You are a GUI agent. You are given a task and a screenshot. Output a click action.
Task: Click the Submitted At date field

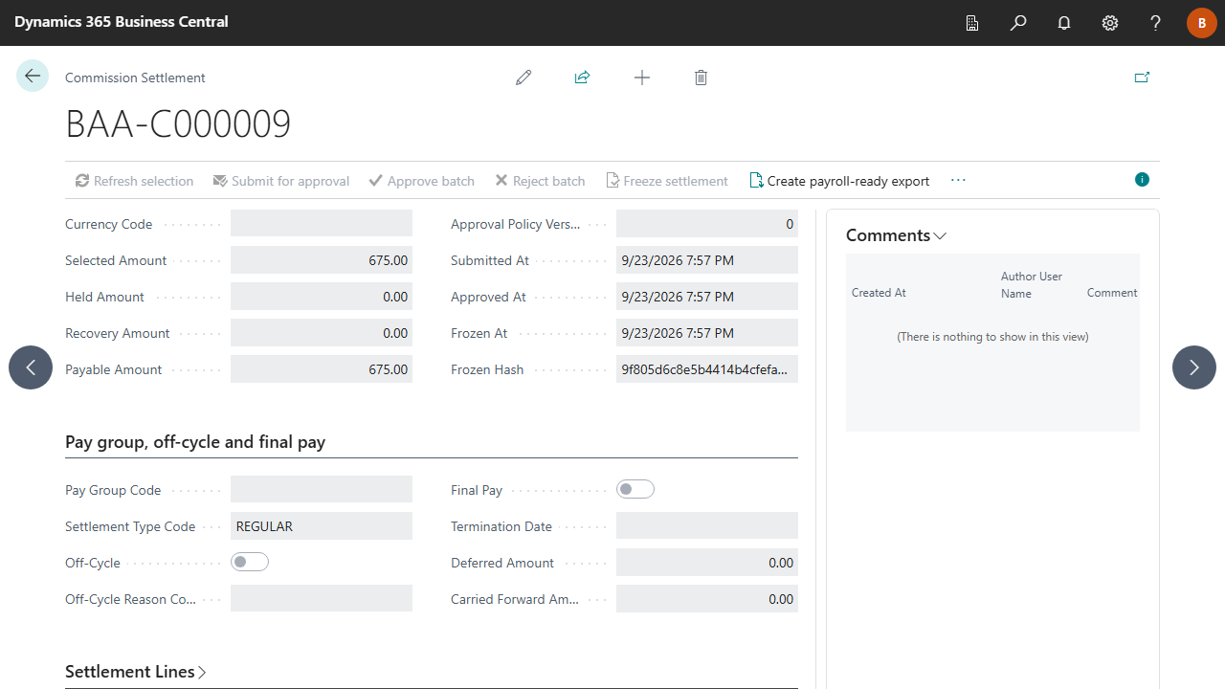coord(707,260)
